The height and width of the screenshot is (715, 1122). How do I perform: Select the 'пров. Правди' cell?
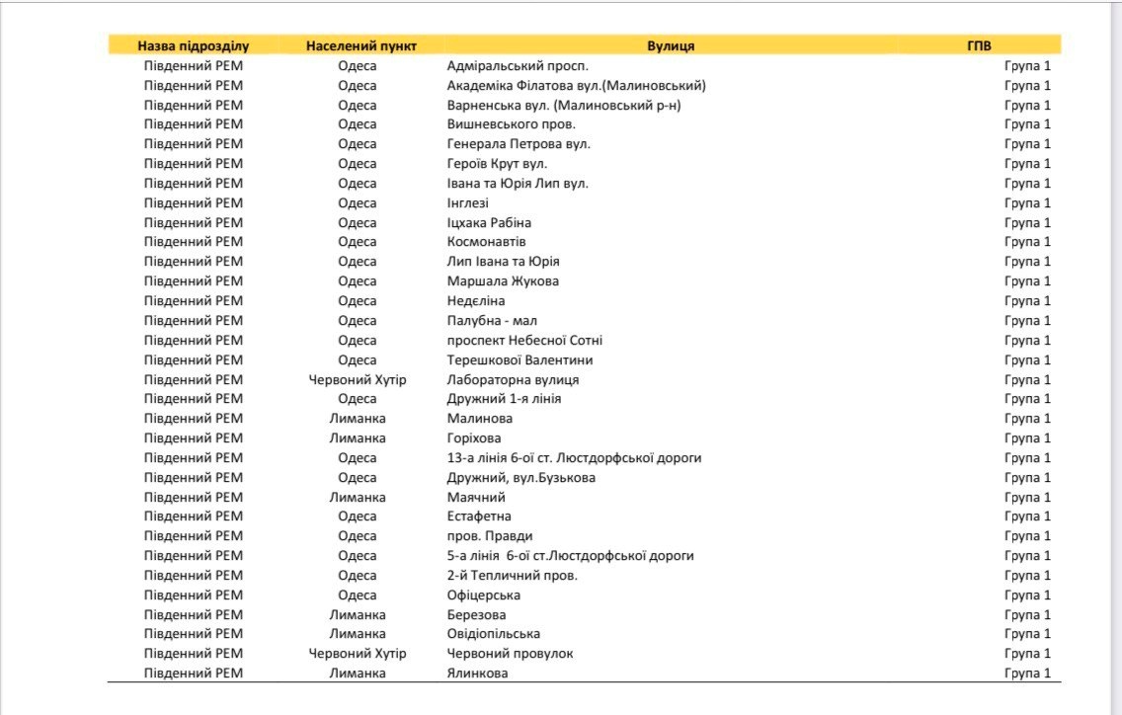point(490,536)
